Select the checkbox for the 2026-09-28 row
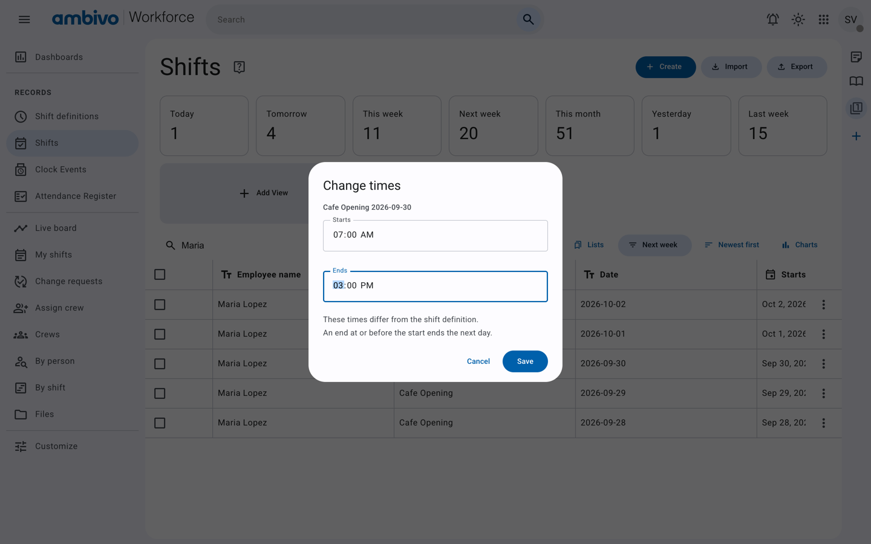This screenshot has height=544, width=871. tap(160, 423)
